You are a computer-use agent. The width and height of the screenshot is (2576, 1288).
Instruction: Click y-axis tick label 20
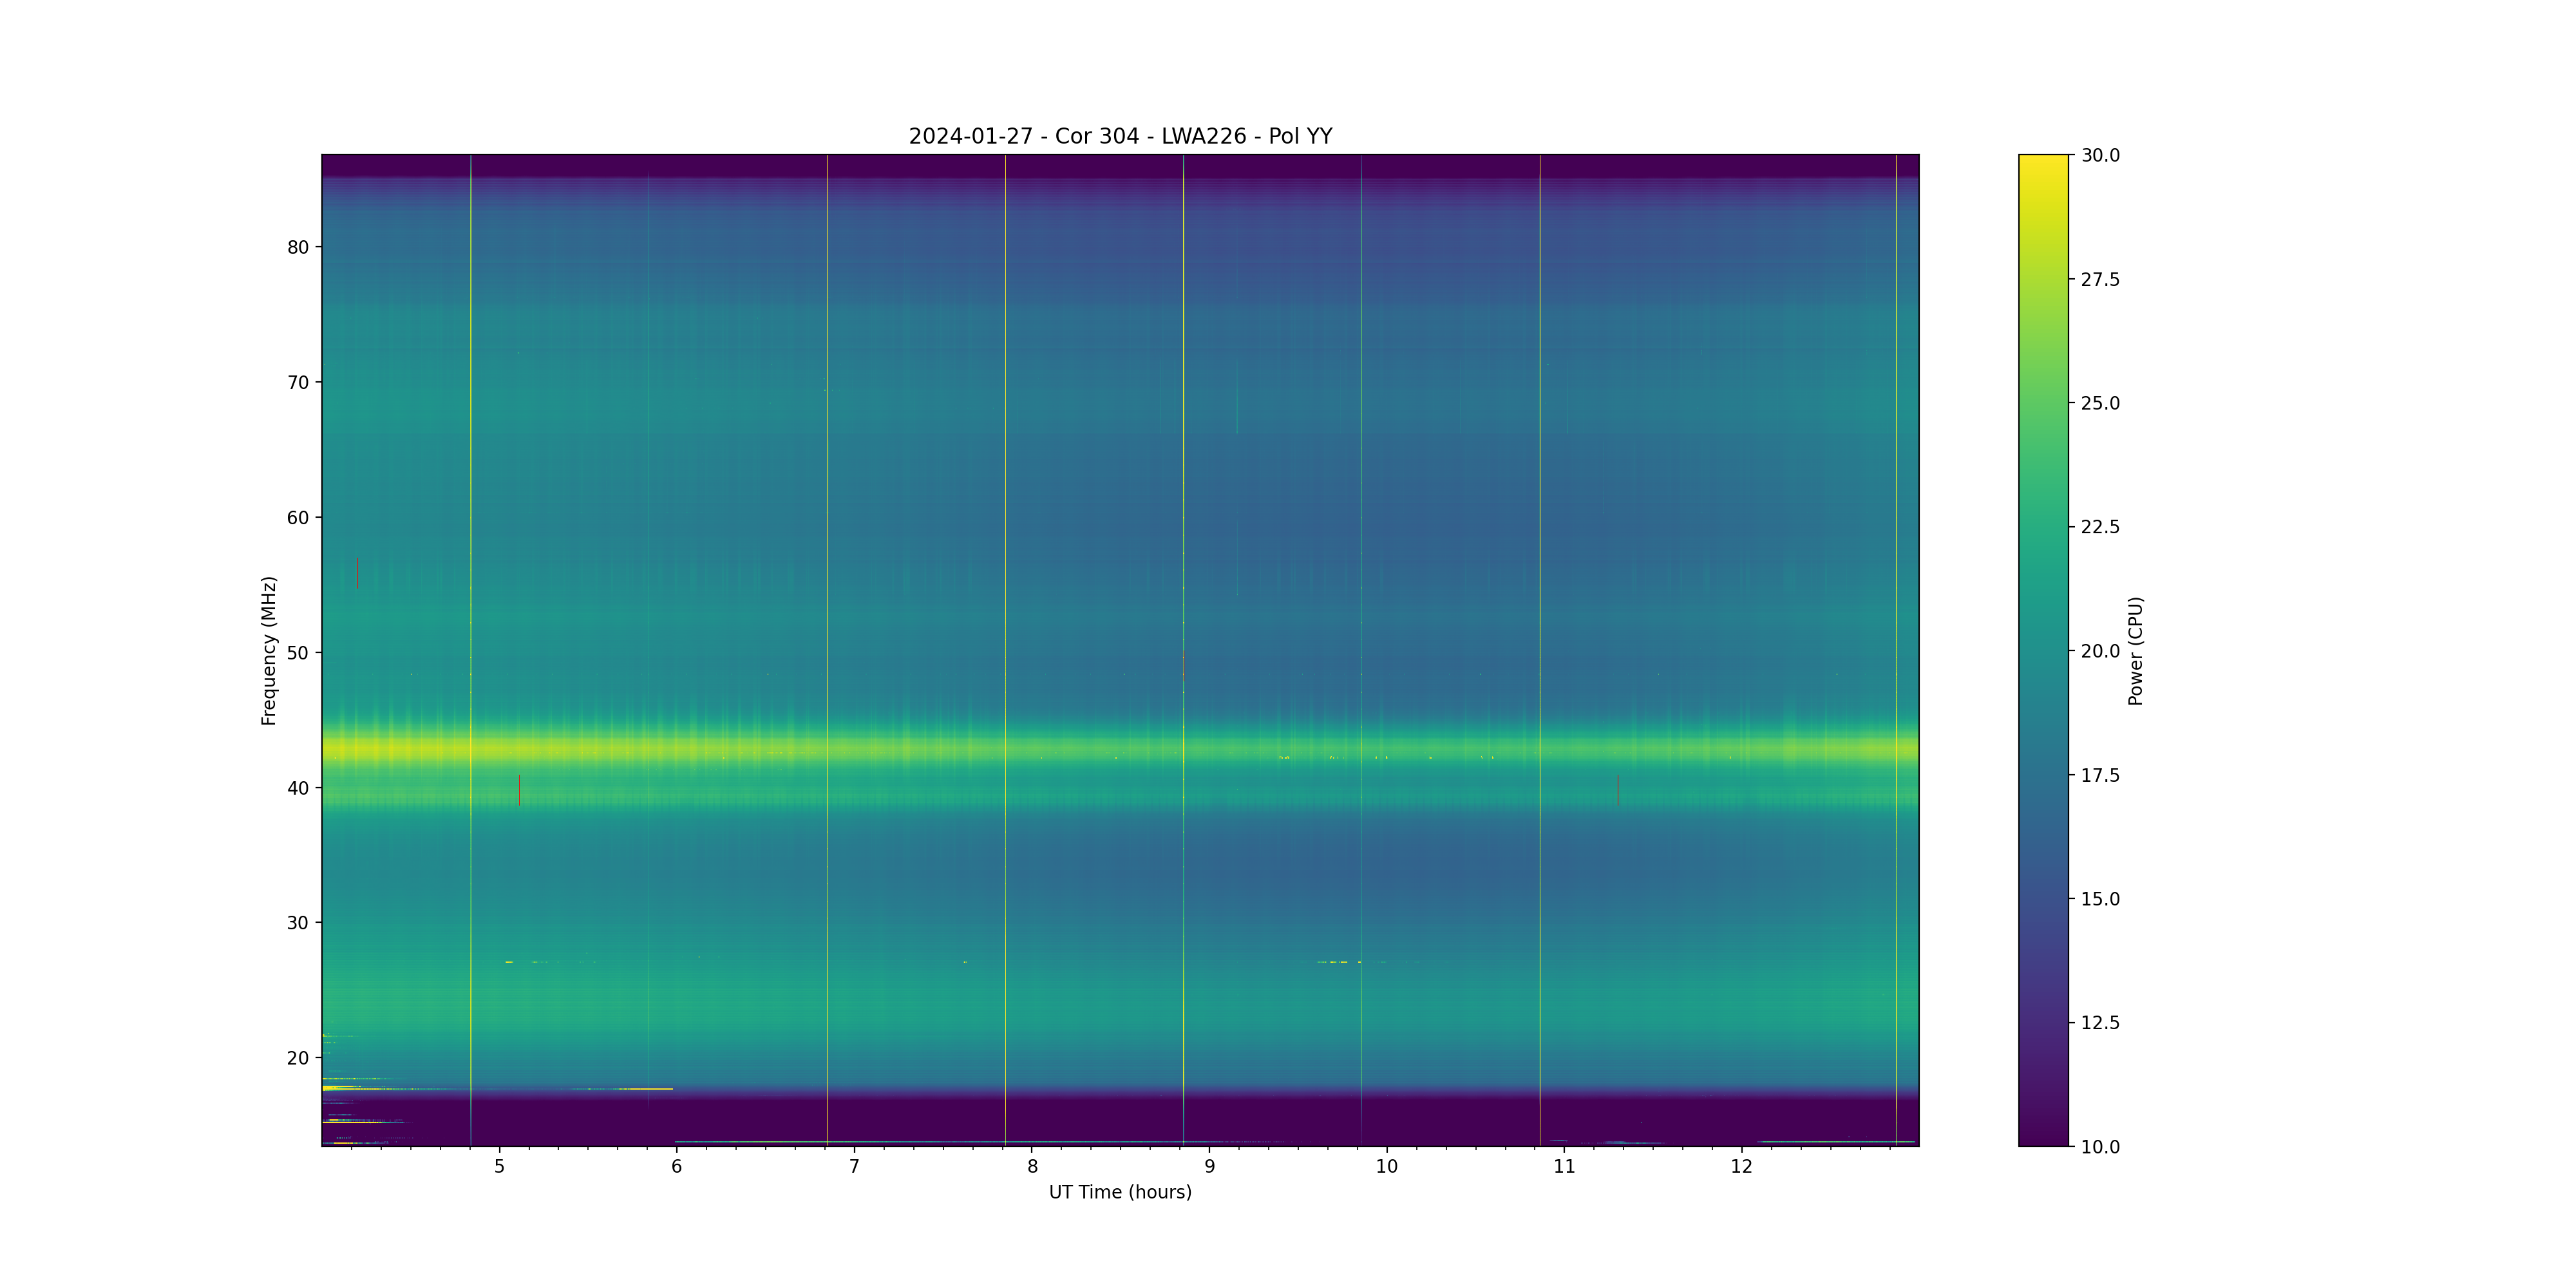point(298,1058)
